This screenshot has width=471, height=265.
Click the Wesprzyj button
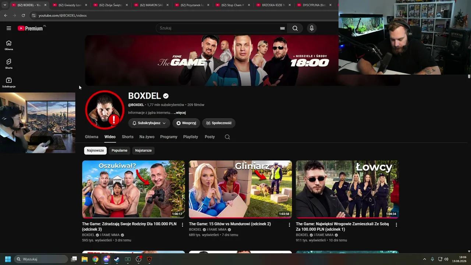pyautogui.click(x=186, y=123)
